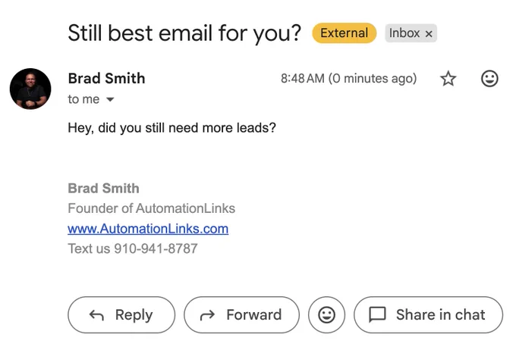This screenshot has width=516, height=350.
Task: Click the chat bubble icon in Share in chat
Action: click(377, 315)
